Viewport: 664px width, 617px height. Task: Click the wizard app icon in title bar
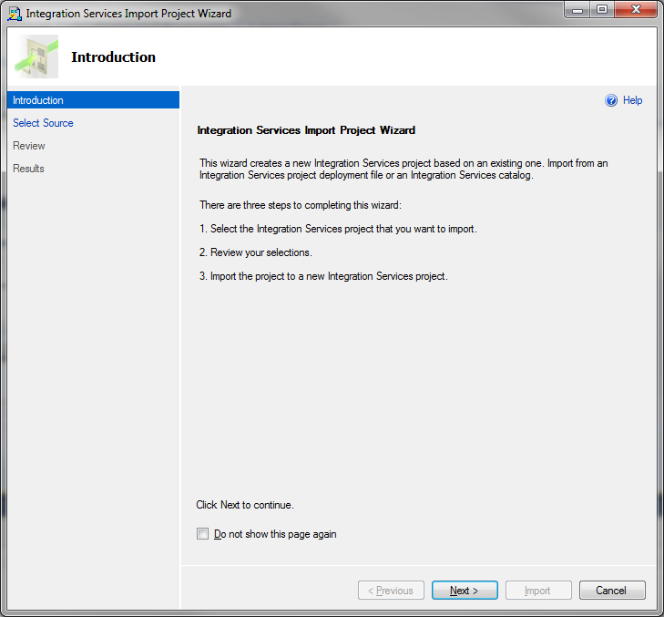(x=15, y=14)
